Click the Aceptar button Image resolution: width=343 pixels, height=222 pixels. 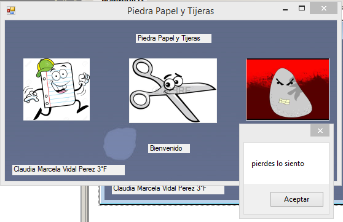(x=297, y=199)
